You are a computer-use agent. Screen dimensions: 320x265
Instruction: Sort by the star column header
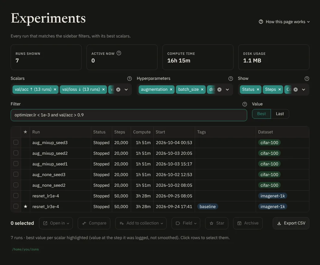[25, 132]
